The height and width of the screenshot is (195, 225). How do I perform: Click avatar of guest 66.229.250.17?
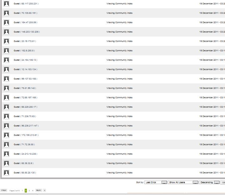pos(6,107)
